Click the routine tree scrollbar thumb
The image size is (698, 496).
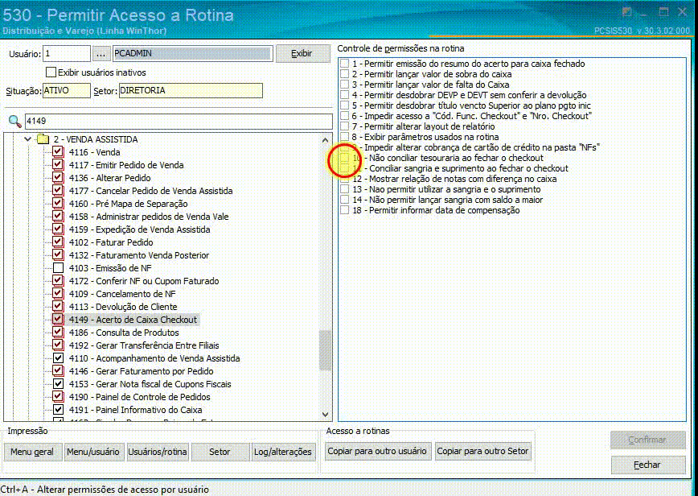(325, 350)
